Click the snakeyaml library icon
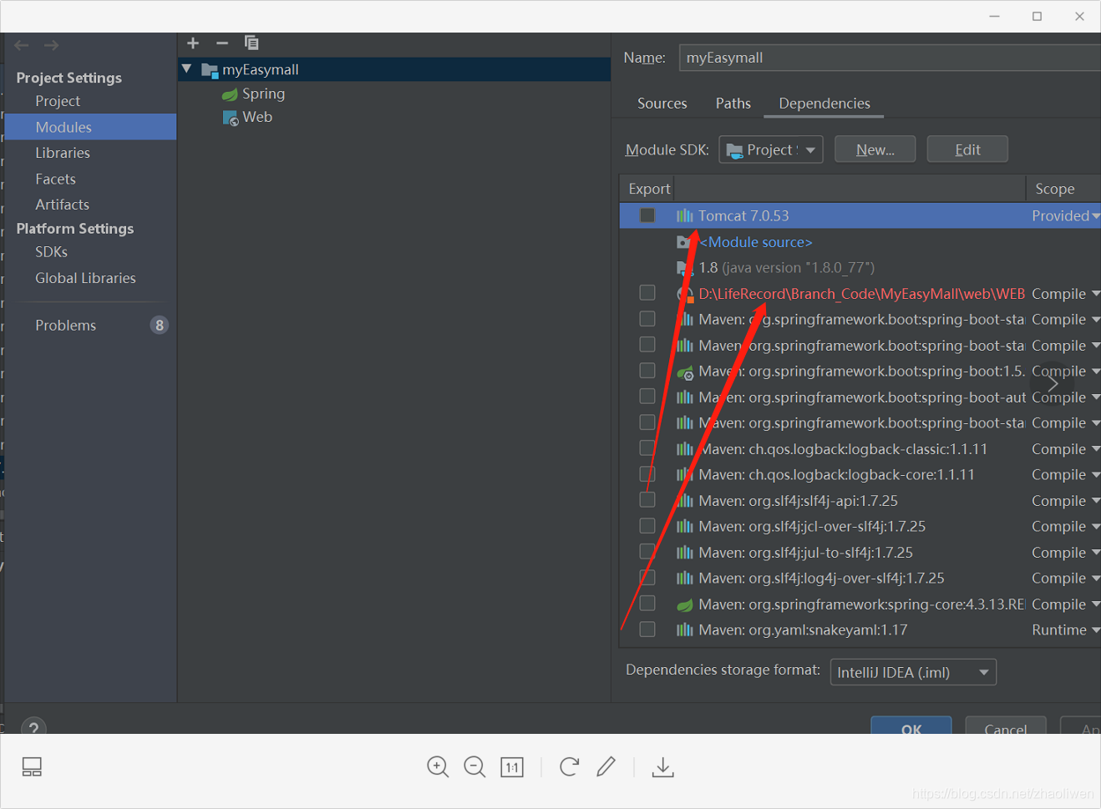 (685, 630)
